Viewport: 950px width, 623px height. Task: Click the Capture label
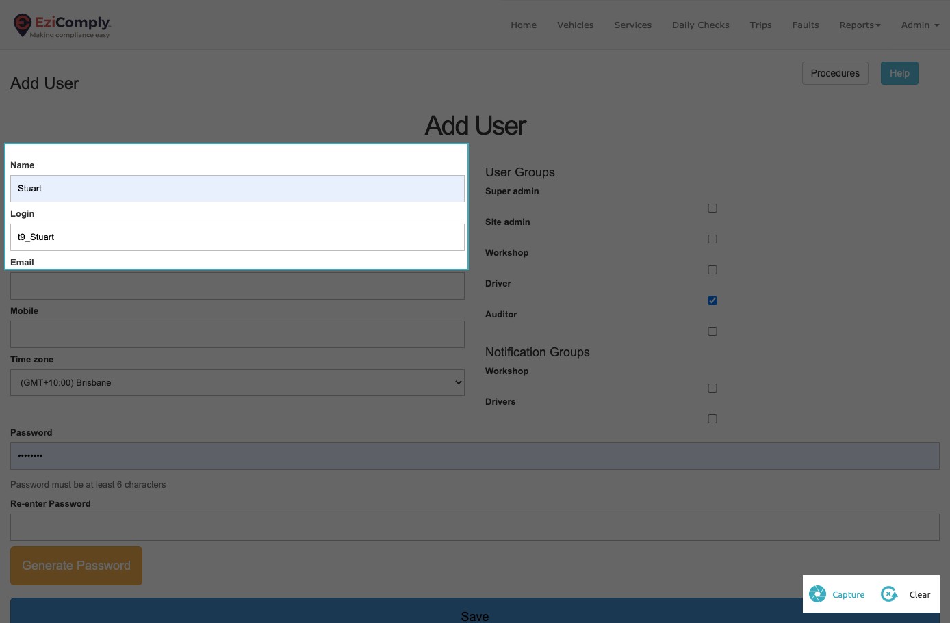[x=848, y=594]
